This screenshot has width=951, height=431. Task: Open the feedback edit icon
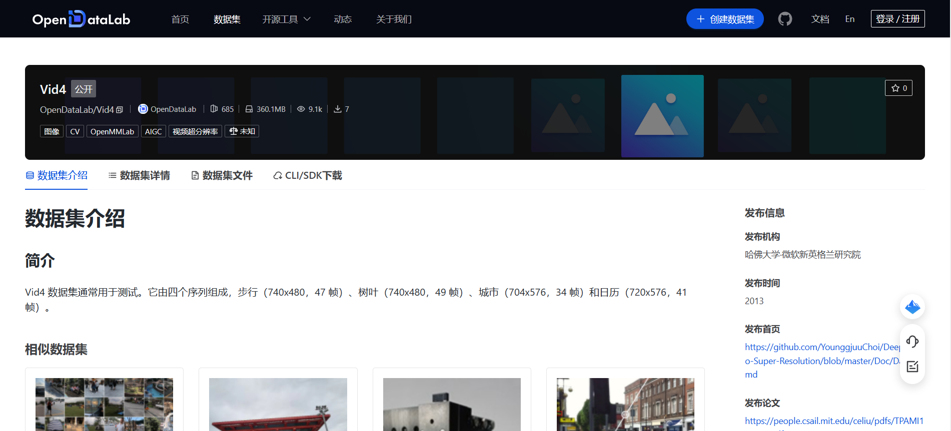912,367
